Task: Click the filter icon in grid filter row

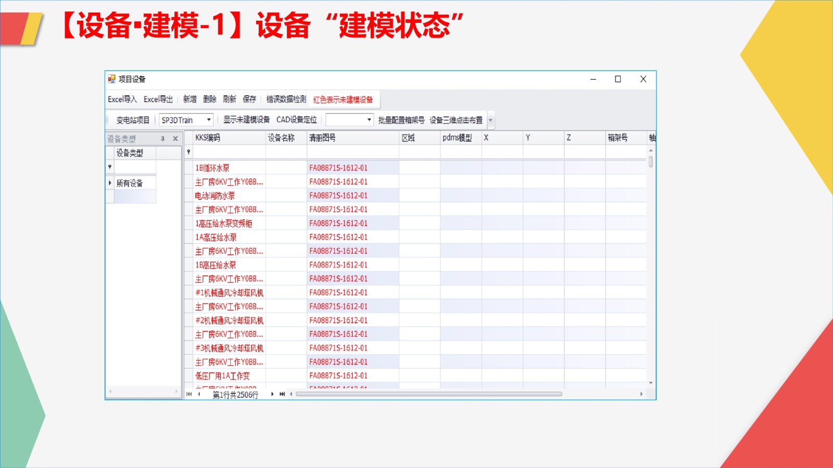Action: 188,152
